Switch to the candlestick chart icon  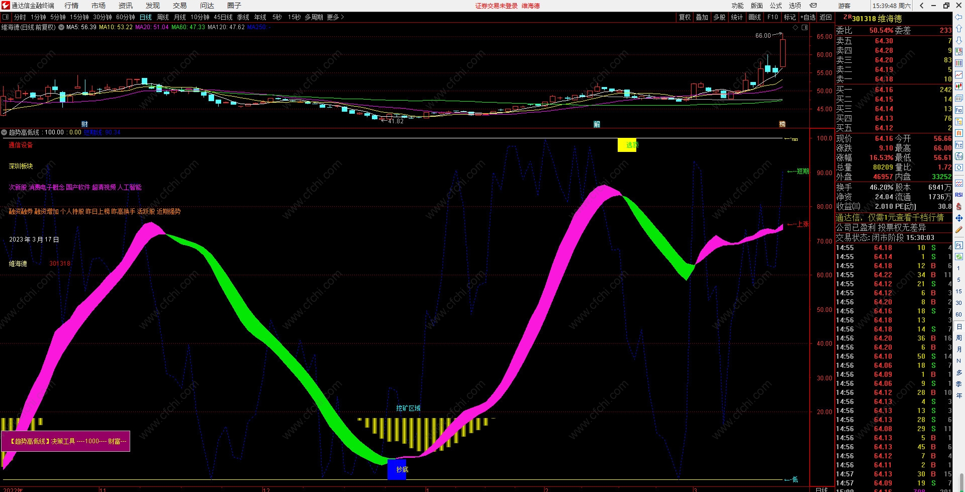coord(959,86)
